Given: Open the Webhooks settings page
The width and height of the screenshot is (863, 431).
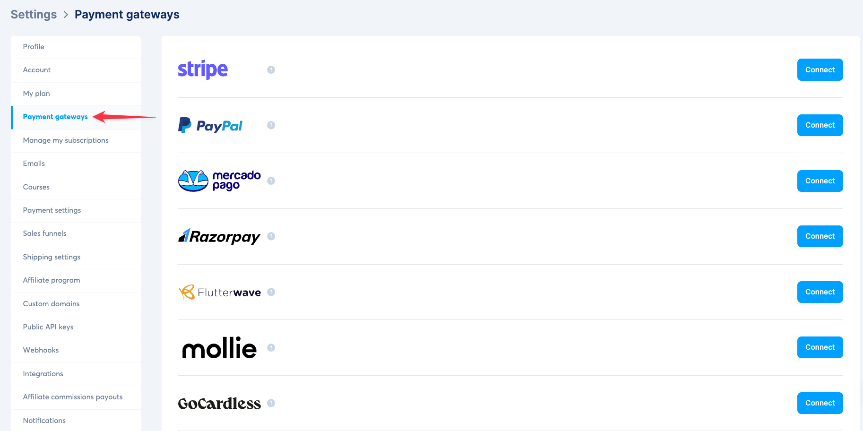Looking at the screenshot, I should [41, 350].
